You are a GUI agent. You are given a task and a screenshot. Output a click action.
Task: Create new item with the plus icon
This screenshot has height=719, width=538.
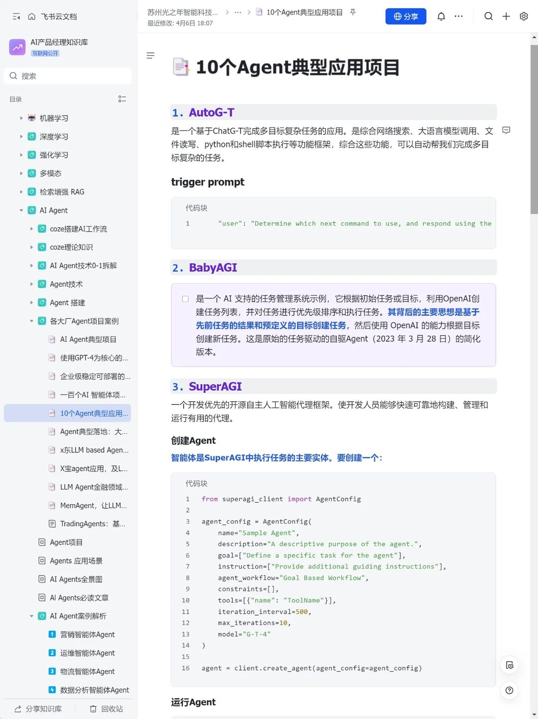(506, 16)
